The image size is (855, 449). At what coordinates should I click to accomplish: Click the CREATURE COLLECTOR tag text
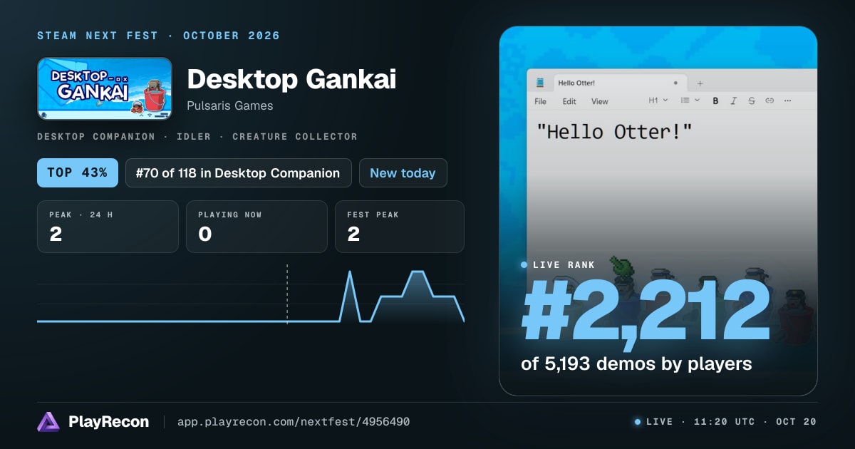click(295, 136)
